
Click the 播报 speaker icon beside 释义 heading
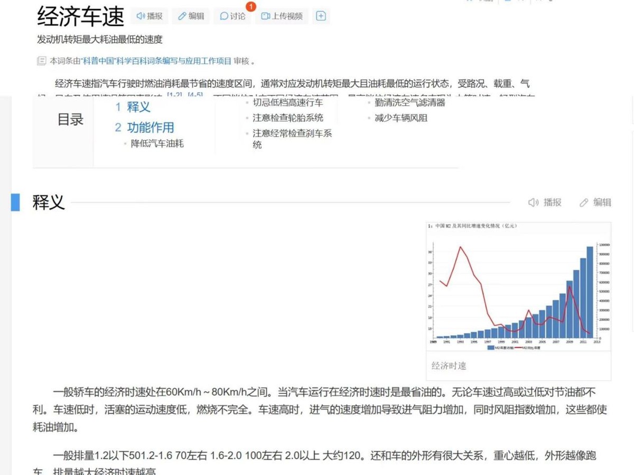533,202
